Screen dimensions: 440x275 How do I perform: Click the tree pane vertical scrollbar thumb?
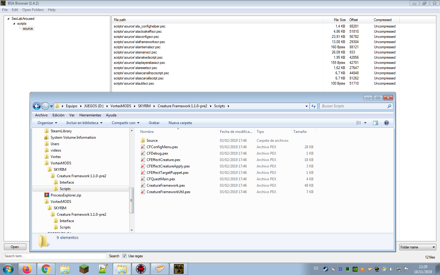[132, 200]
